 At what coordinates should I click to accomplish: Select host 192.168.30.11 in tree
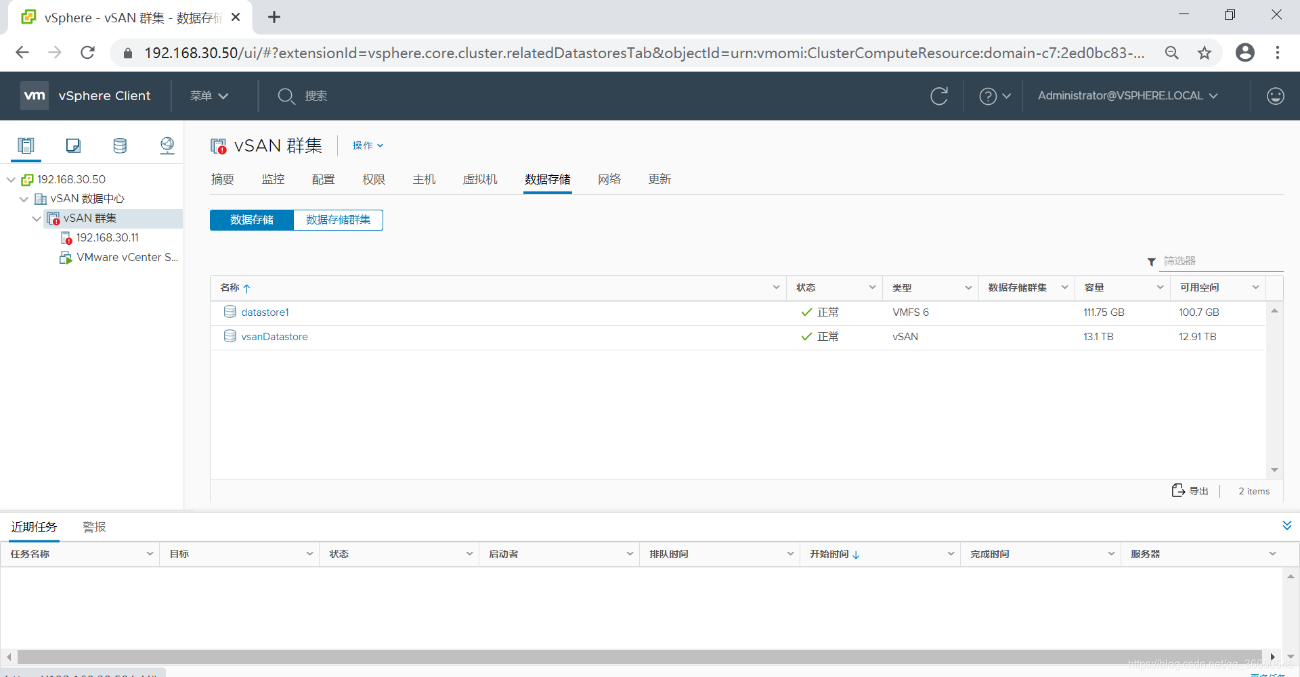(107, 237)
